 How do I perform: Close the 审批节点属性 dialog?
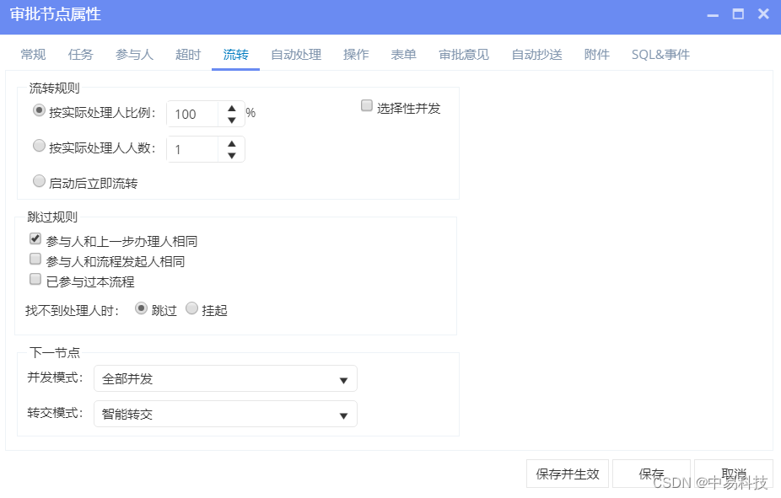763,14
